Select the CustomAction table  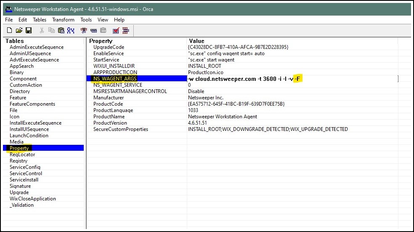click(26, 85)
